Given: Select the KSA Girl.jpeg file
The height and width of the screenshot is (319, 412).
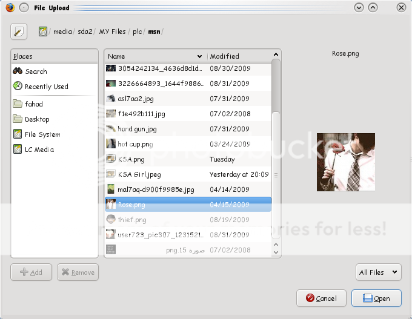Looking at the screenshot, I should [x=139, y=174].
